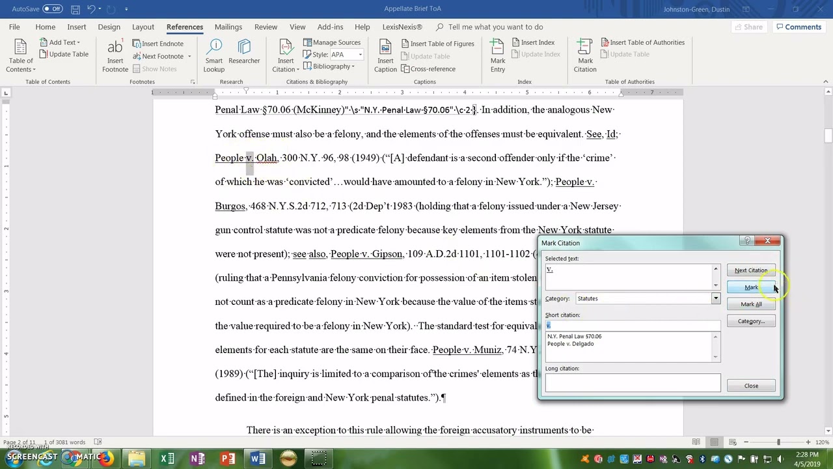
Task: Select the LexisNexis tab
Action: coord(402,27)
